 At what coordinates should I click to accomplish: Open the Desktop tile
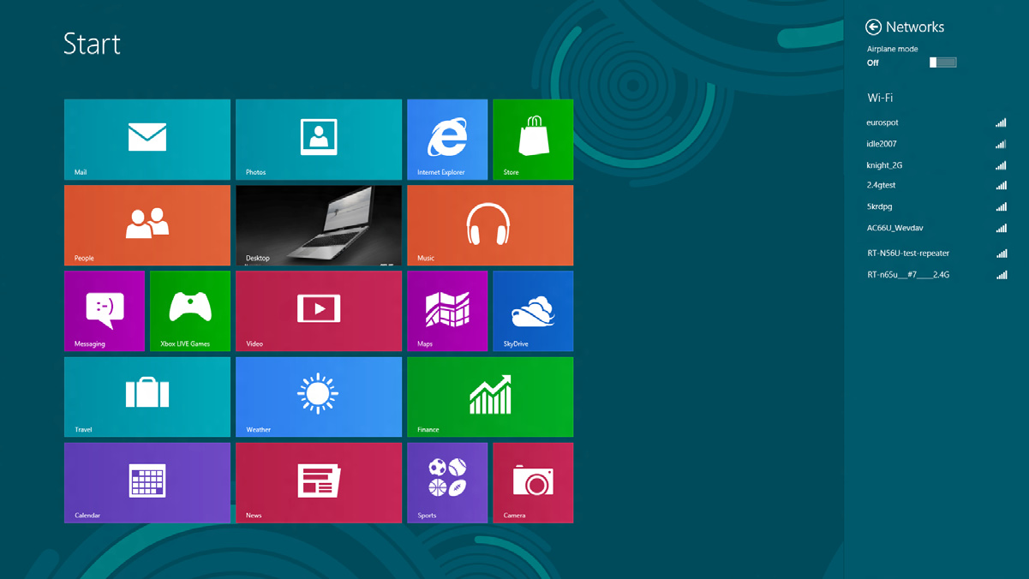click(319, 225)
